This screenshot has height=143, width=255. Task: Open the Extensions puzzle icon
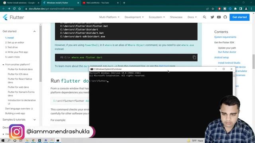tap(235, 9)
